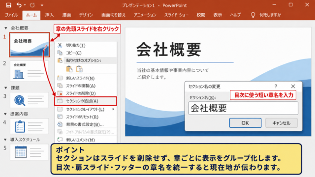Select slide 5 thumbnail with calendar
The width and height of the screenshot is (315, 177).
coord(30,152)
